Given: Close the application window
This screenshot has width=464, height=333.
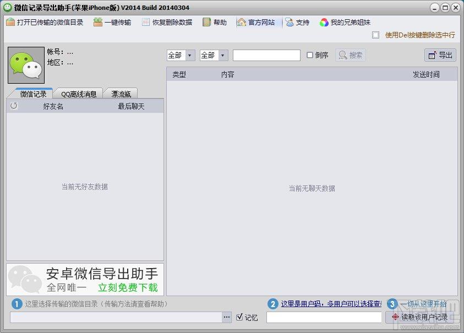Looking at the screenshot, I should coord(456,8).
